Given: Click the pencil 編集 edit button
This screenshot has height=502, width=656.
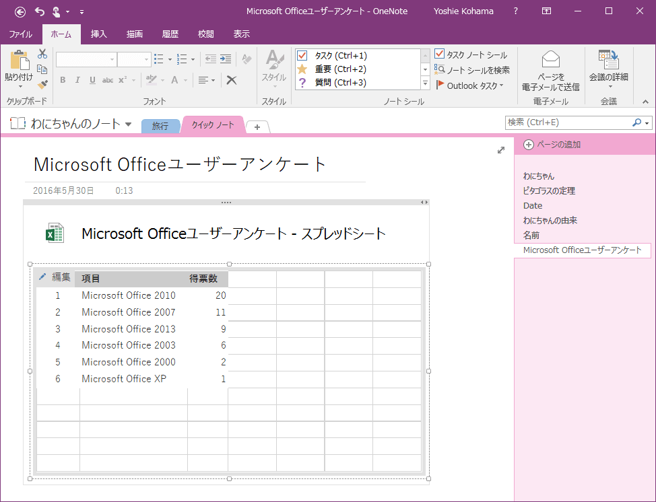Looking at the screenshot, I should pyautogui.click(x=55, y=277).
